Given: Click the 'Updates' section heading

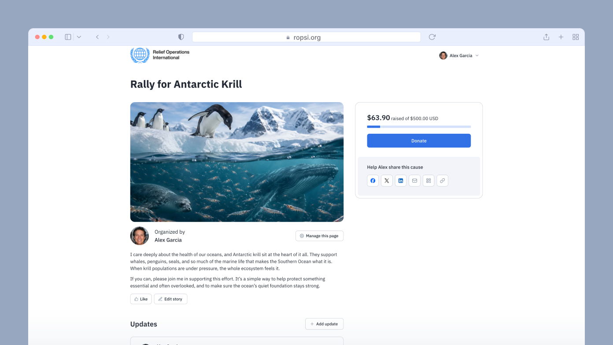Looking at the screenshot, I should (144, 324).
